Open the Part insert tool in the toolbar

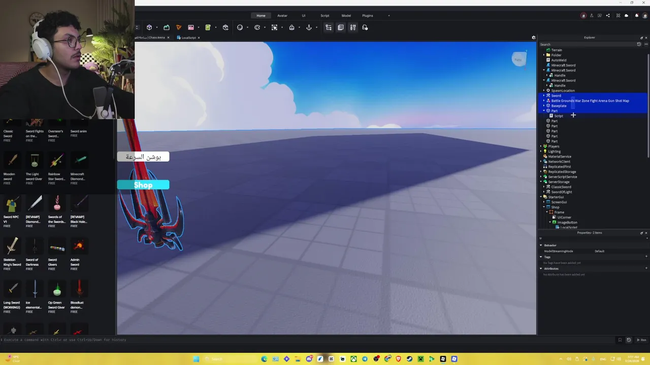[x=149, y=27]
